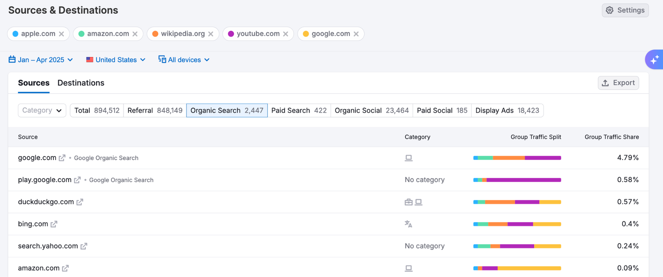
Task: Click the calendar icon for date range
Action: [12, 59]
